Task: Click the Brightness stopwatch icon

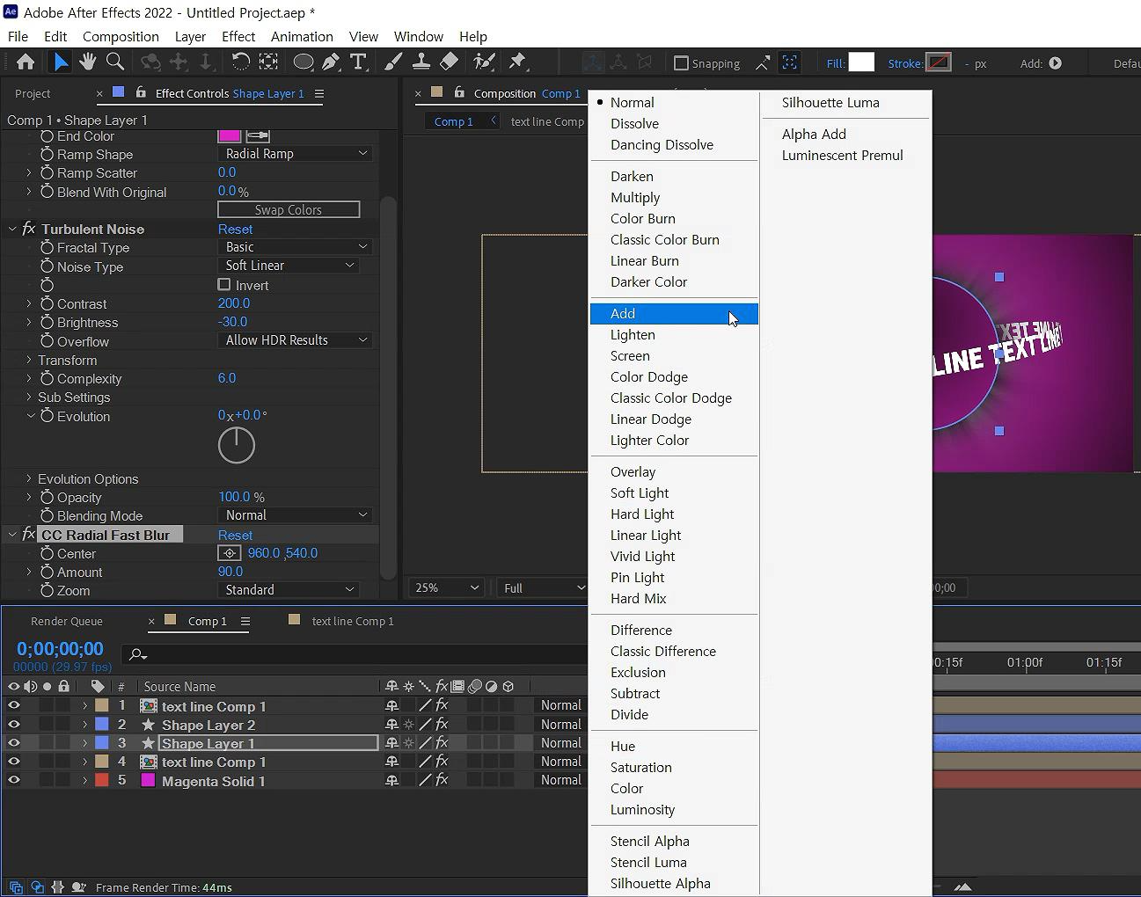Action: tap(48, 322)
